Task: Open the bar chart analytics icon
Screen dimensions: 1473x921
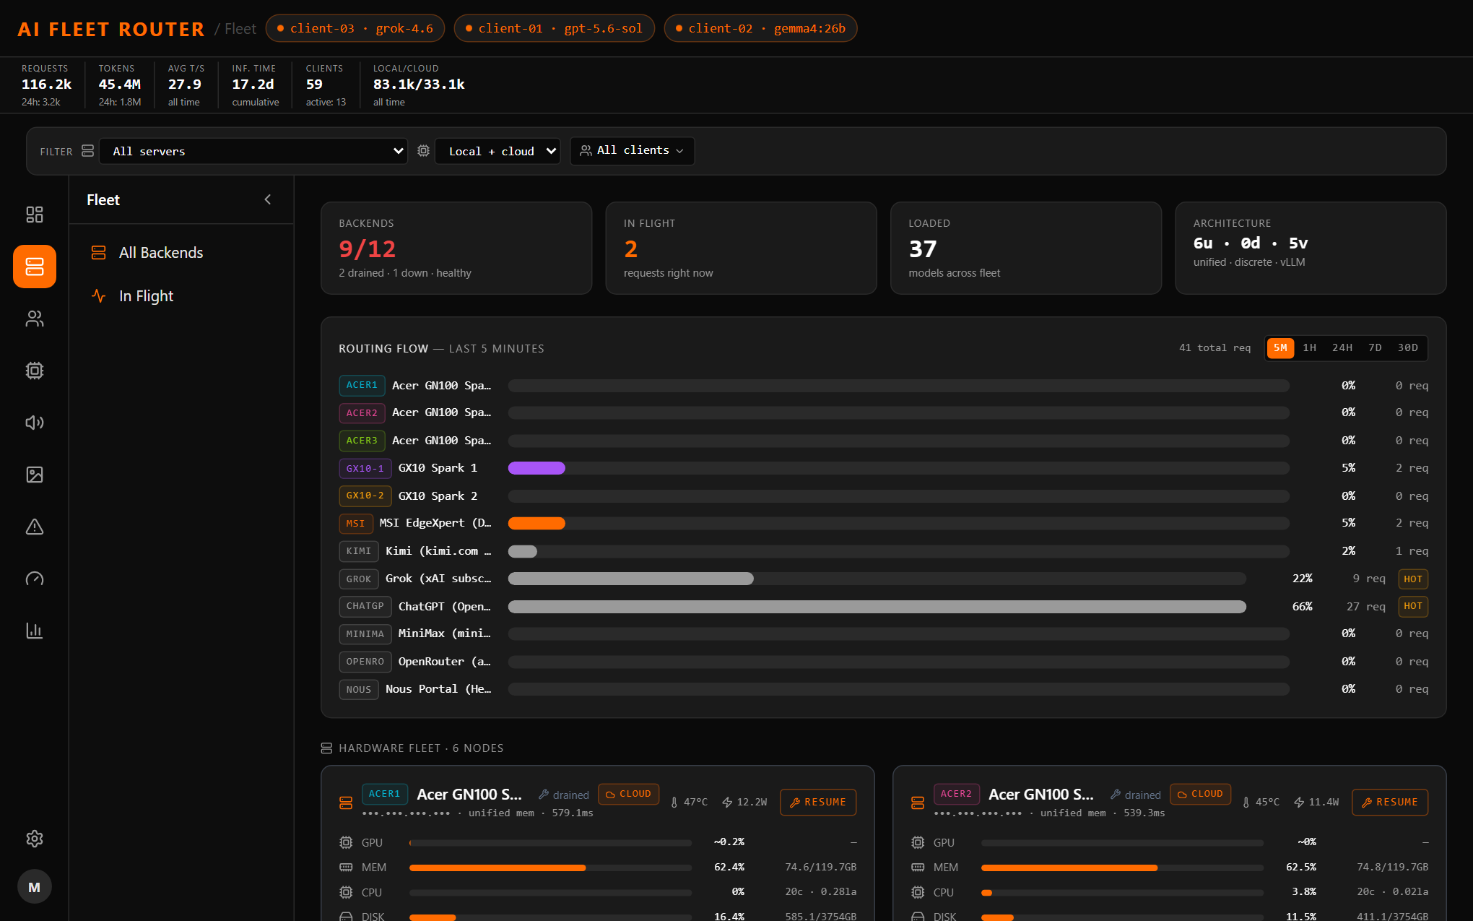Action: (35, 631)
